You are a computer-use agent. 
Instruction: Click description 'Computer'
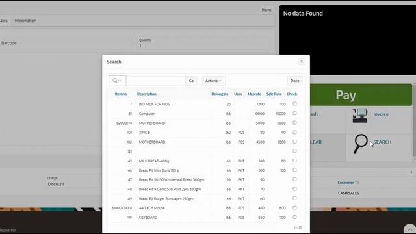pos(147,114)
